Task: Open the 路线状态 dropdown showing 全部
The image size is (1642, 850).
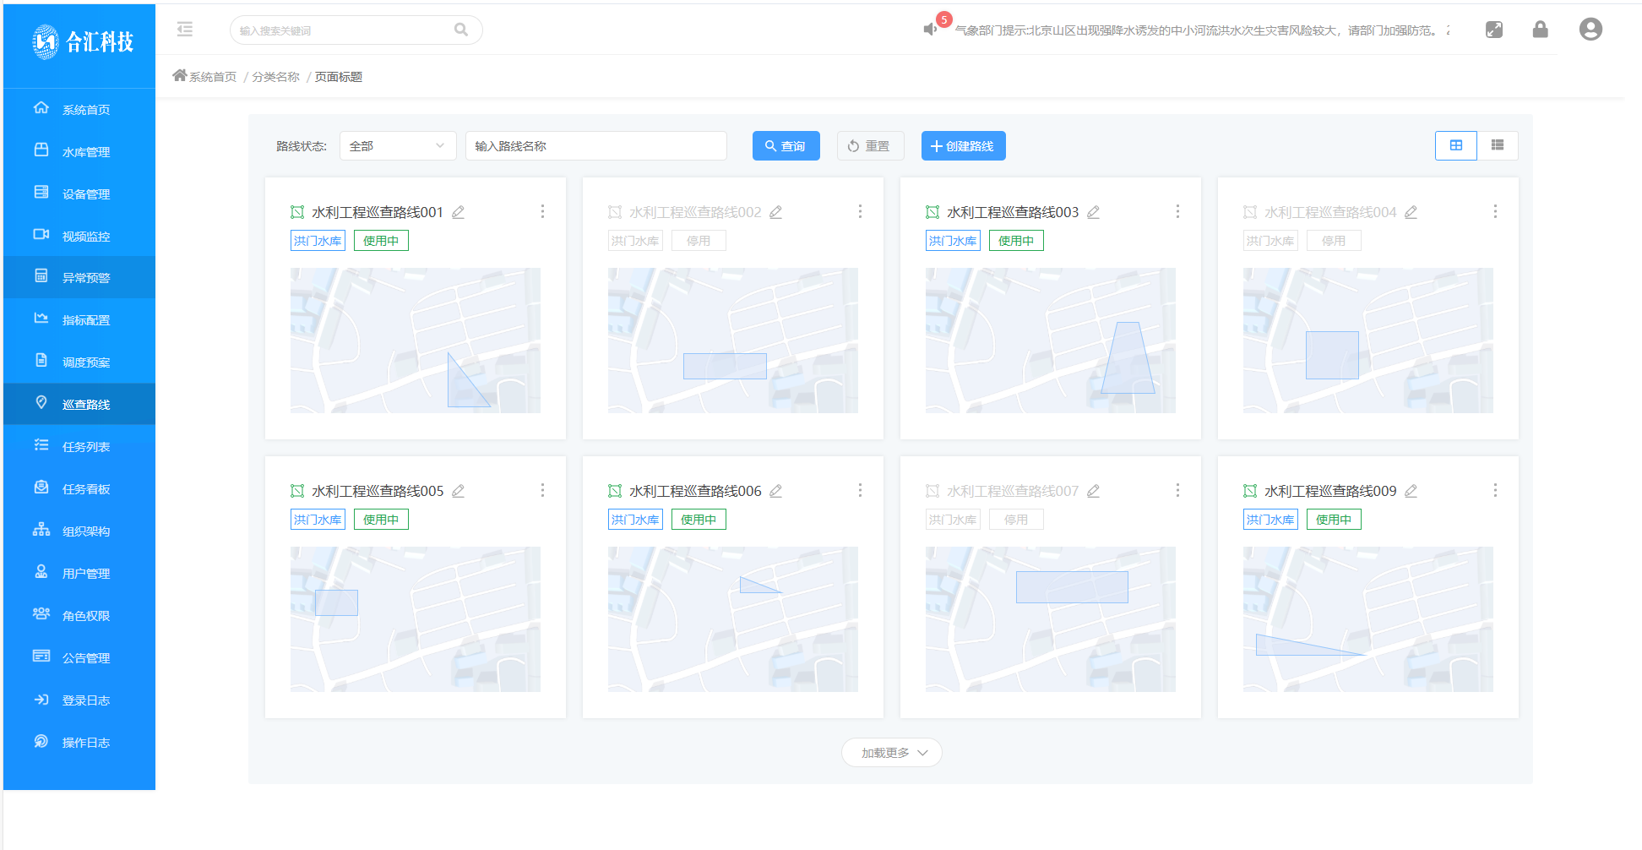Action: coord(397,145)
